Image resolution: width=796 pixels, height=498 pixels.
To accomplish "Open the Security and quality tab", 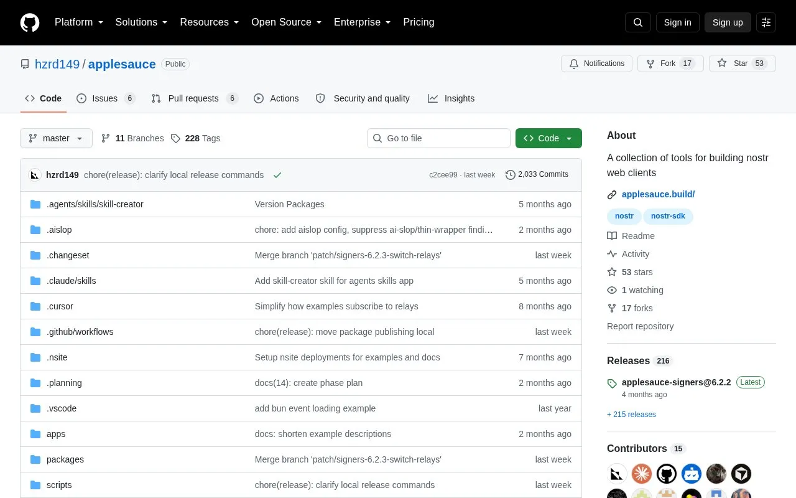I will coord(363,98).
